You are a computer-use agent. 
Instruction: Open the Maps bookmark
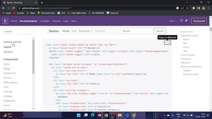click(x=31, y=13)
